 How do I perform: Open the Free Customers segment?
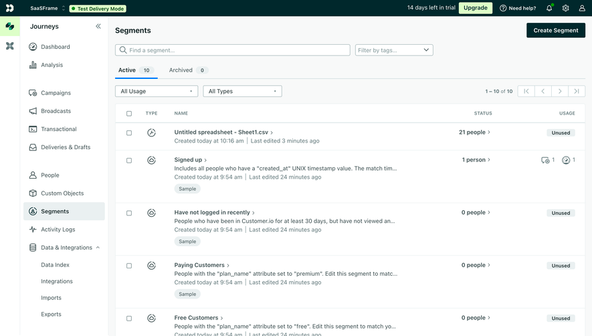pyautogui.click(x=199, y=318)
